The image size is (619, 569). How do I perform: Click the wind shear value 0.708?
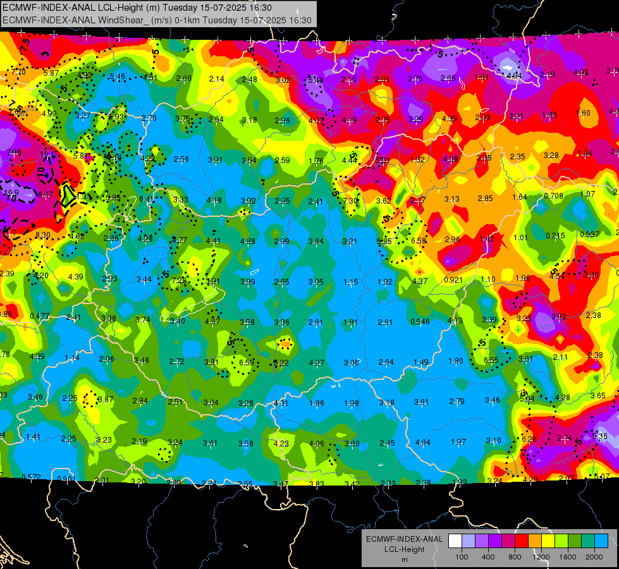[553, 196]
